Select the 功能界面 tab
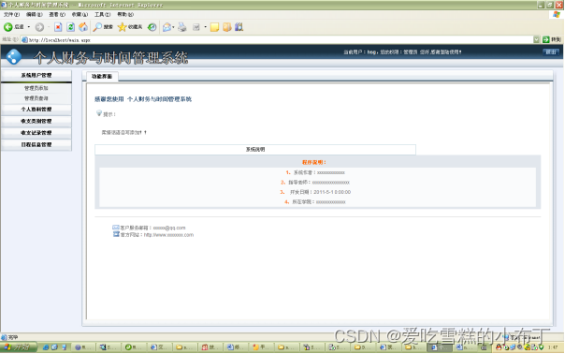Viewport: 565px width, 354px height. pyautogui.click(x=102, y=76)
